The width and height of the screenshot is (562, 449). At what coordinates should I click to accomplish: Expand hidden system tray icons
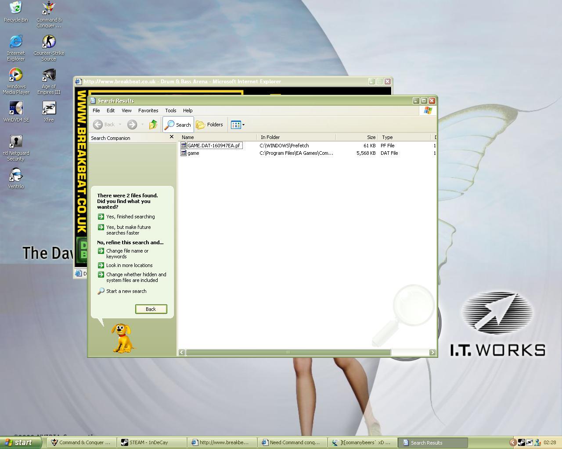pos(512,442)
